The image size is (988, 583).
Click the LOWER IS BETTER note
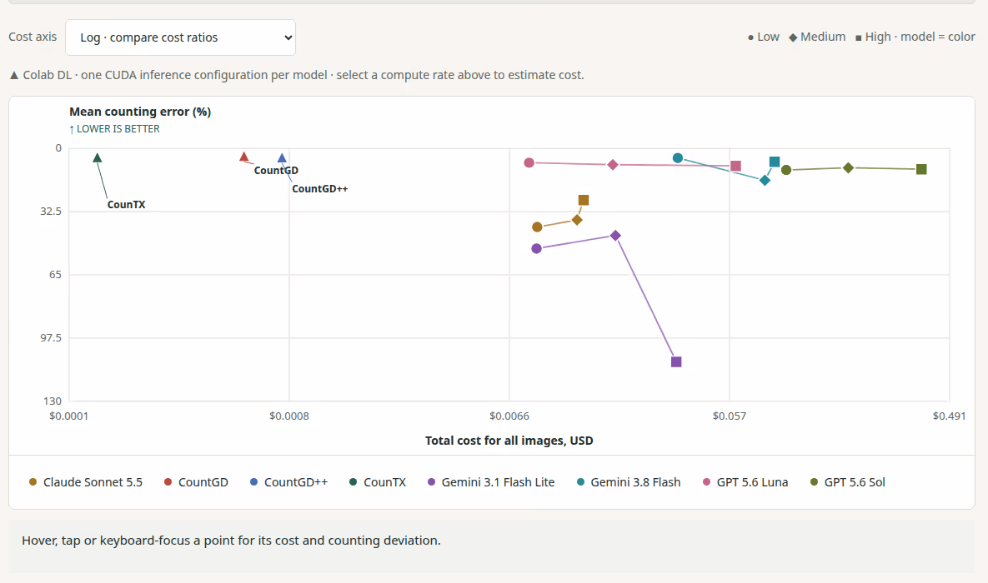(x=115, y=129)
